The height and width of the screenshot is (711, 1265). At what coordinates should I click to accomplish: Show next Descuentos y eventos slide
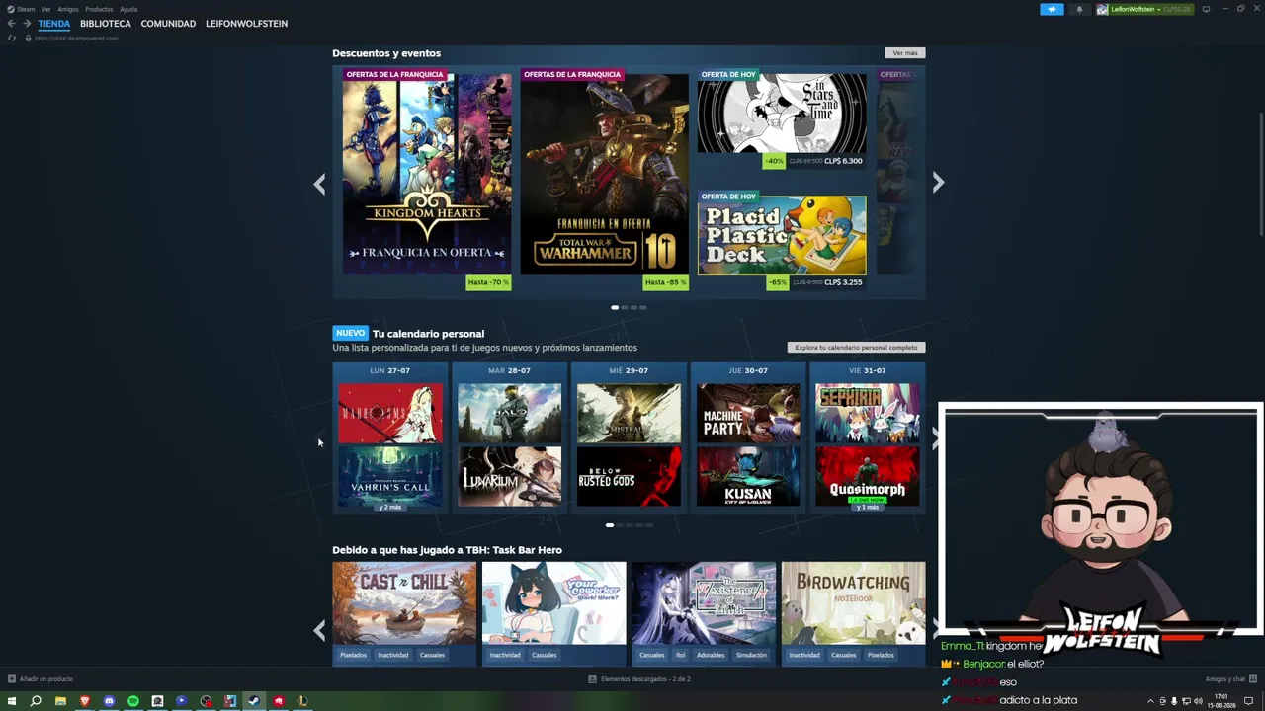938,183
